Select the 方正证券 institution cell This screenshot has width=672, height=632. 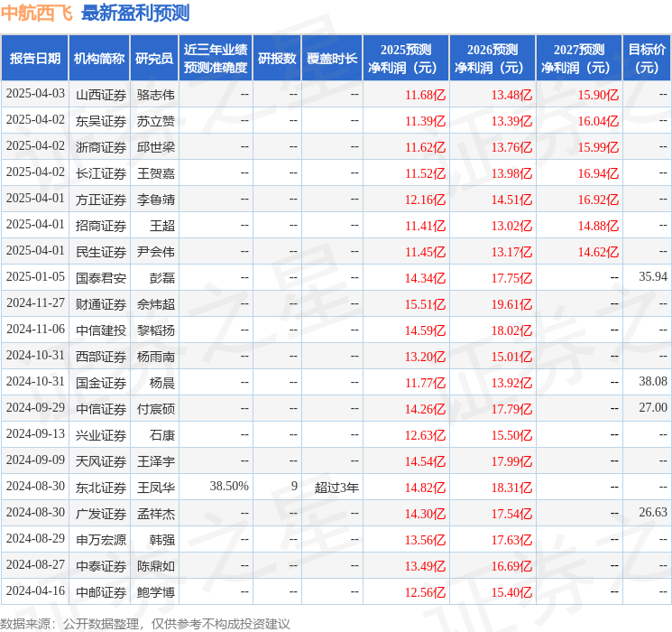pos(101,200)
